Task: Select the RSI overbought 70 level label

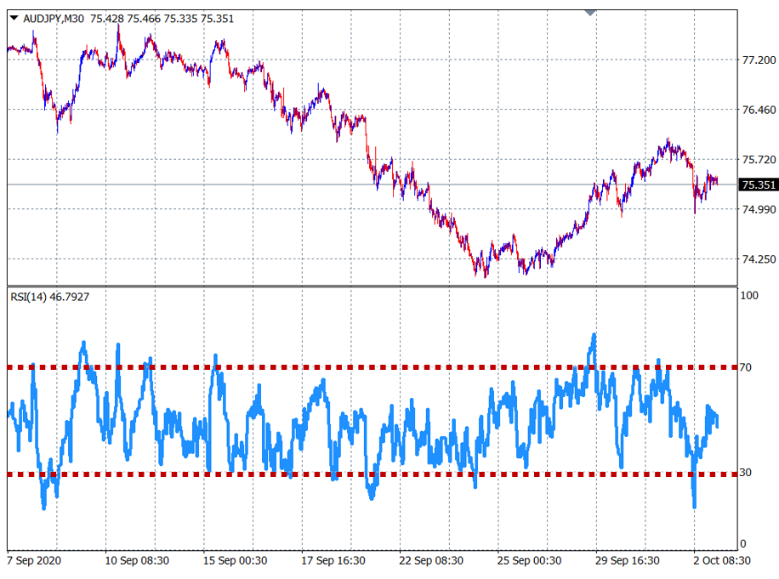Action: [x=748, y=367]
